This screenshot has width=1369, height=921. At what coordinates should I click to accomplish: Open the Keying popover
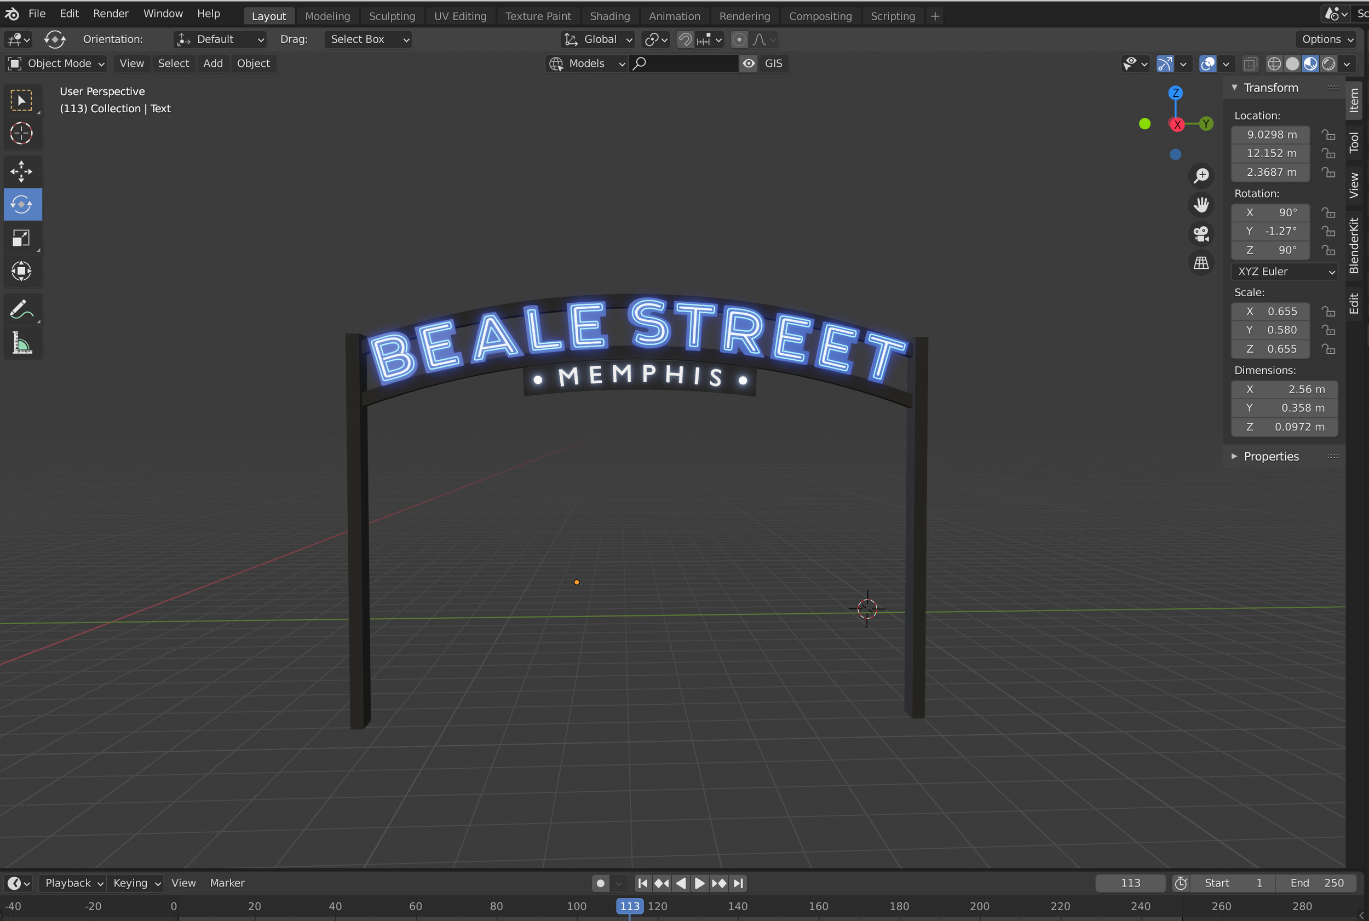click(136, 883)
